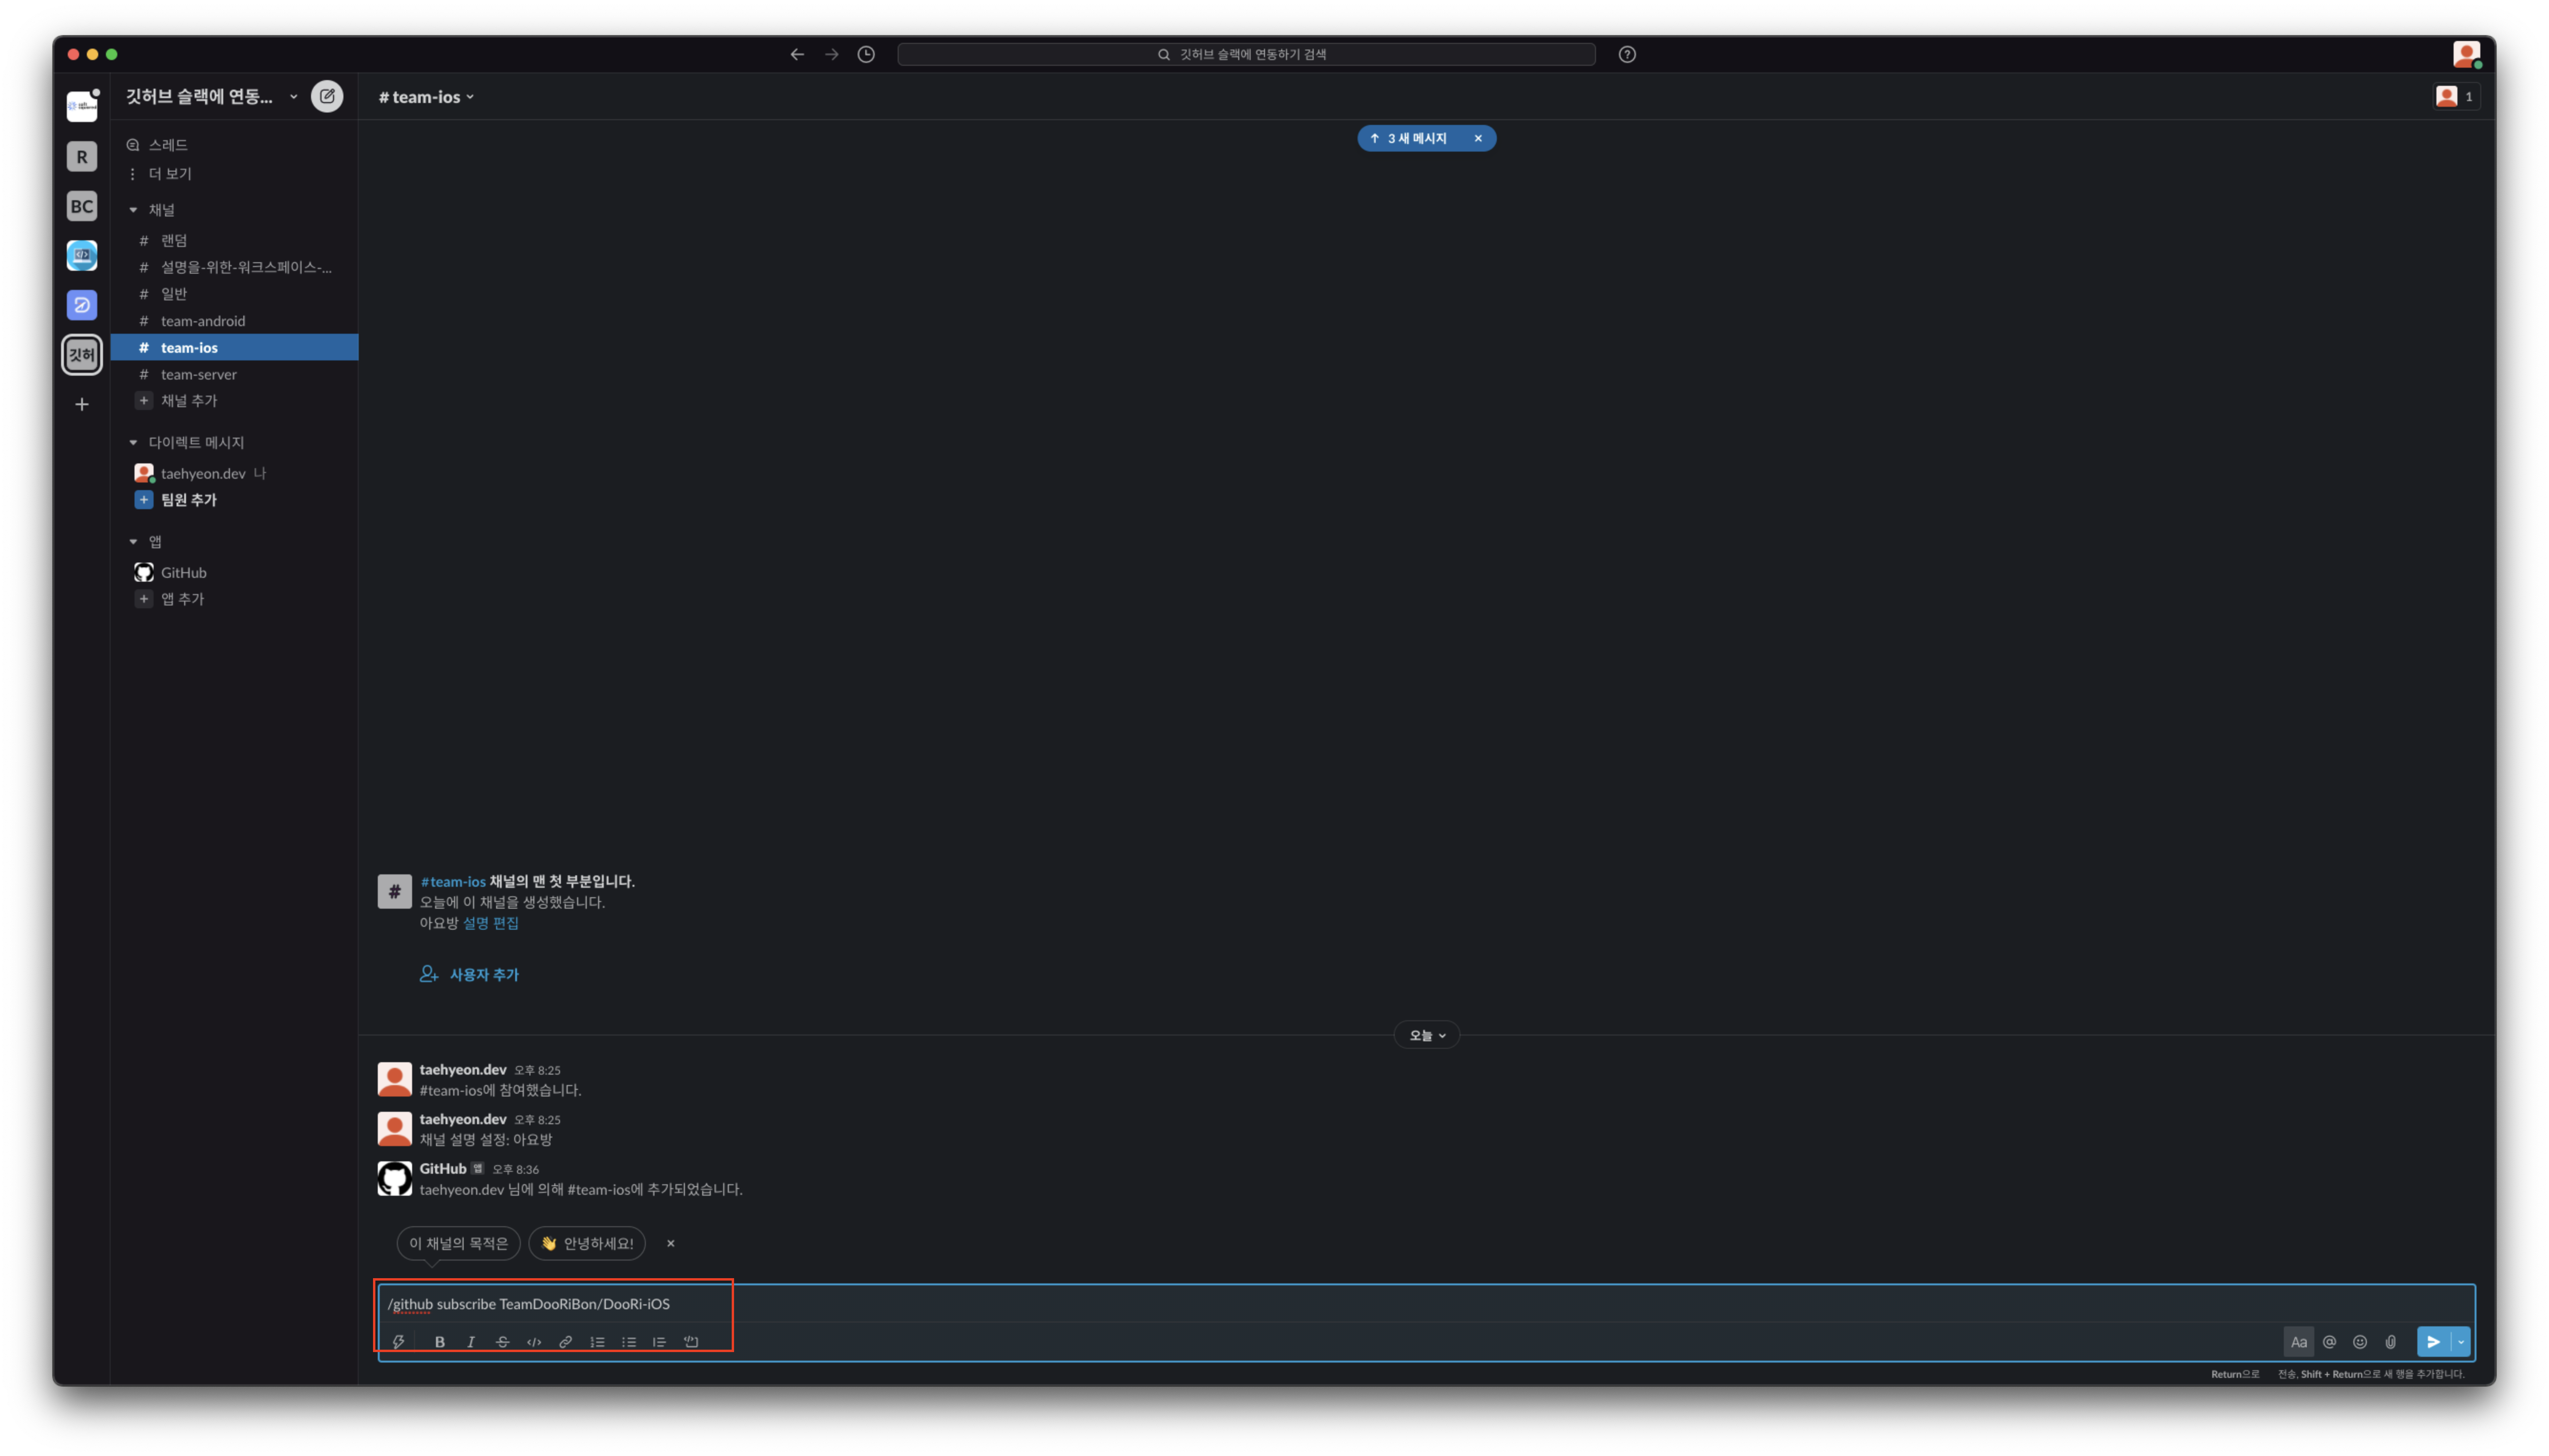Collapse the 다이렉트 메시지 section

pyautogui.click(x=133, y=442)
